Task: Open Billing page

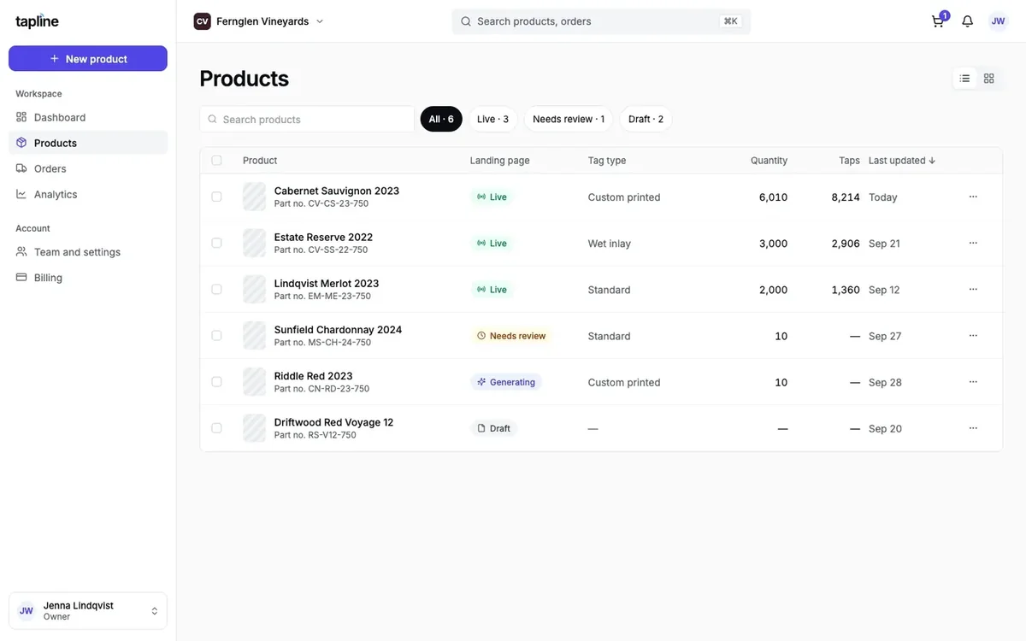Action: pyautogui.click(x=88, y=278)
